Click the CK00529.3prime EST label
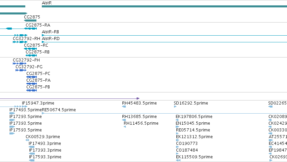 pos(43,137)
